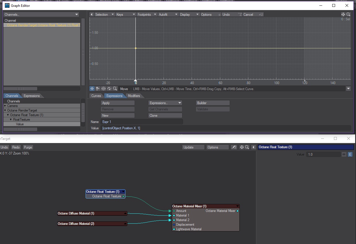Screen dimensions: 356x244
Task: Click Graph Editor window app icon
Action: click(7, 5)
